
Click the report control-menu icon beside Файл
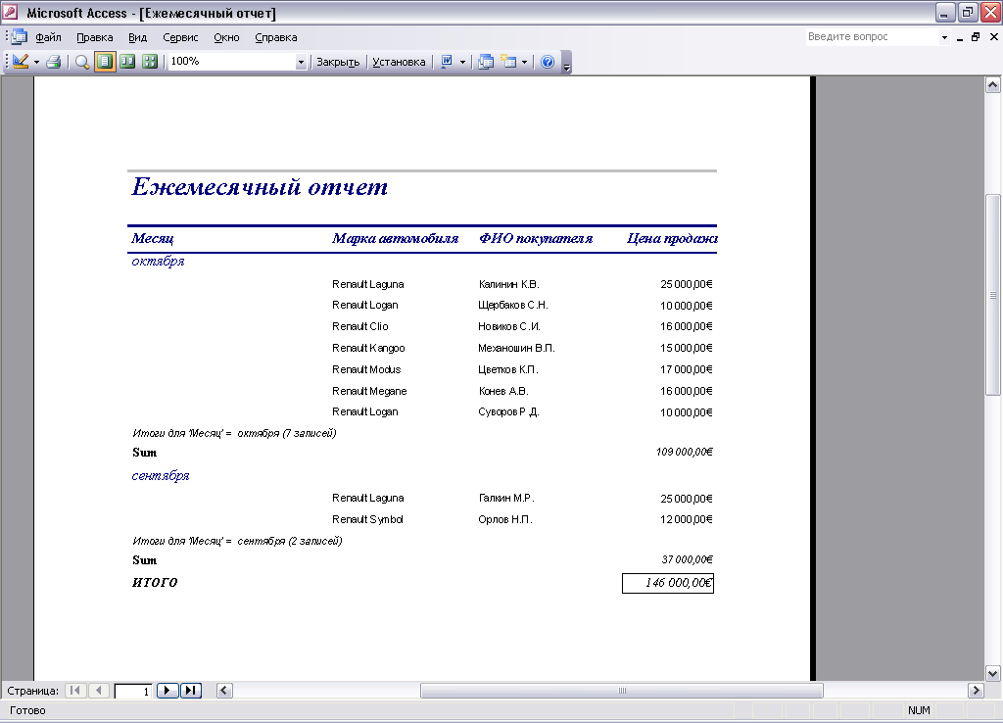click(x=20, y=37)
